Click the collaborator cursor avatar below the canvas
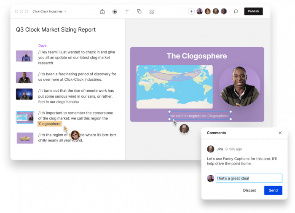 point(184,129)
